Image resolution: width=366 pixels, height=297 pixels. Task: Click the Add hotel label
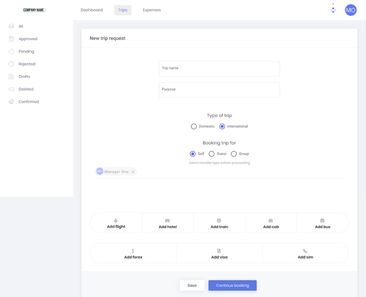tap(168, 227)
